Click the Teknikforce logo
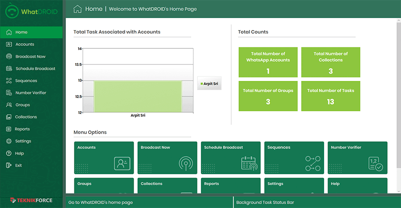Image resolution: width=401 pixels, height=208 pixels. (x=31, y=200)
